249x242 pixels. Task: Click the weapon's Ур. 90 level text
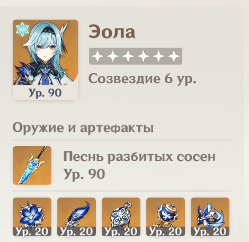coord(84,174)
